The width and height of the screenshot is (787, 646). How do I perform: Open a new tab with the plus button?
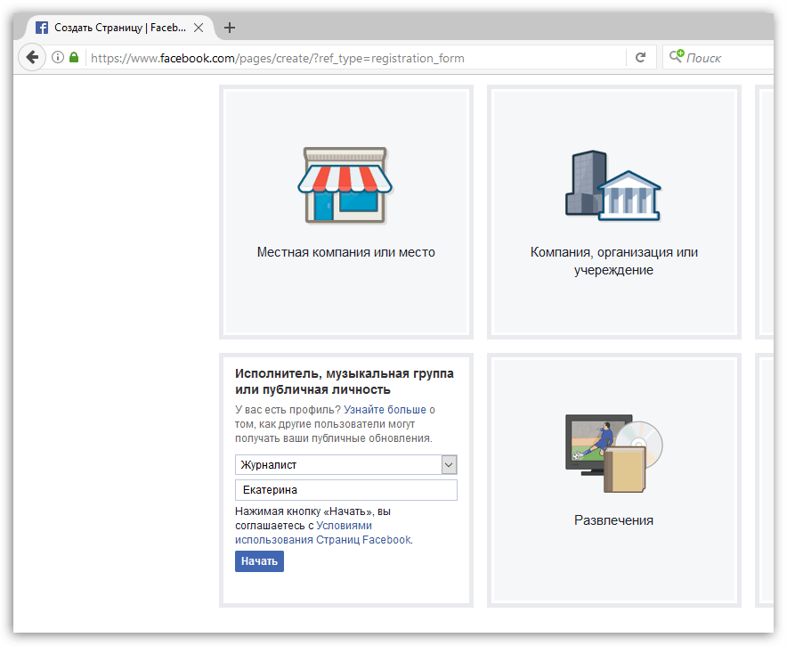click(x=230, y=28)
